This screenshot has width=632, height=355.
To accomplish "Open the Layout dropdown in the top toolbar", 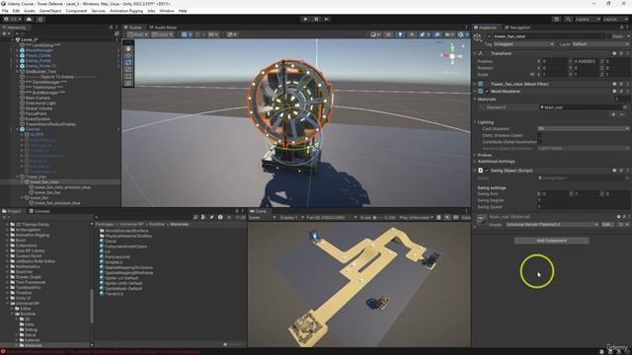I will point(616,19).
